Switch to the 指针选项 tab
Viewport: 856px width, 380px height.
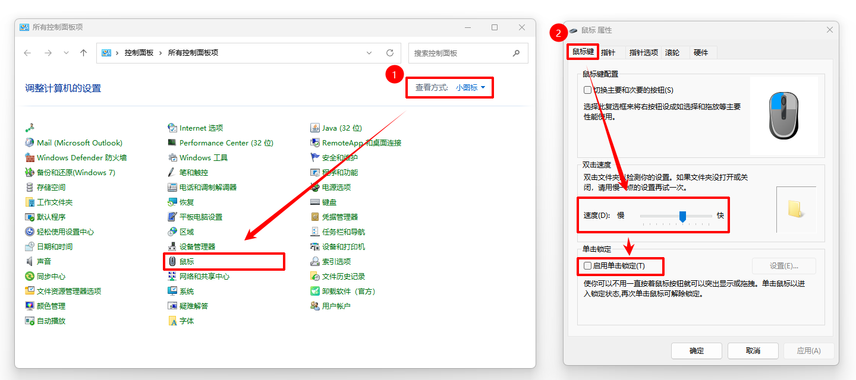coord(644,52)
